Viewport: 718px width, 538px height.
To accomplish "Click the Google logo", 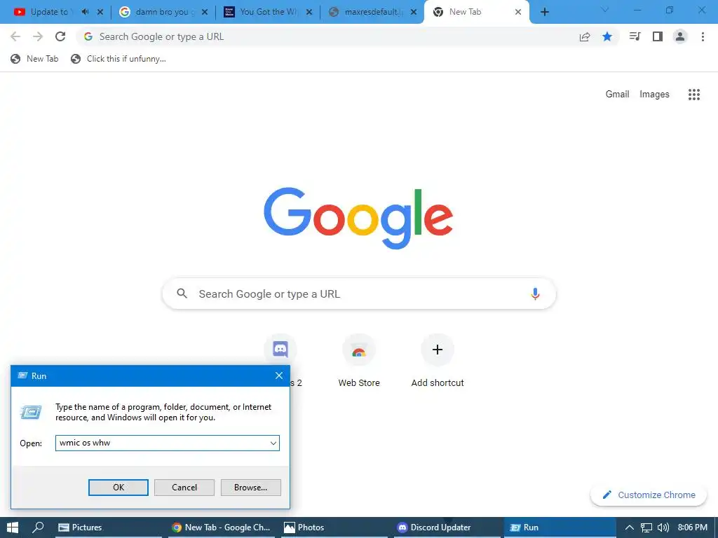I will (x=358, y=218).
